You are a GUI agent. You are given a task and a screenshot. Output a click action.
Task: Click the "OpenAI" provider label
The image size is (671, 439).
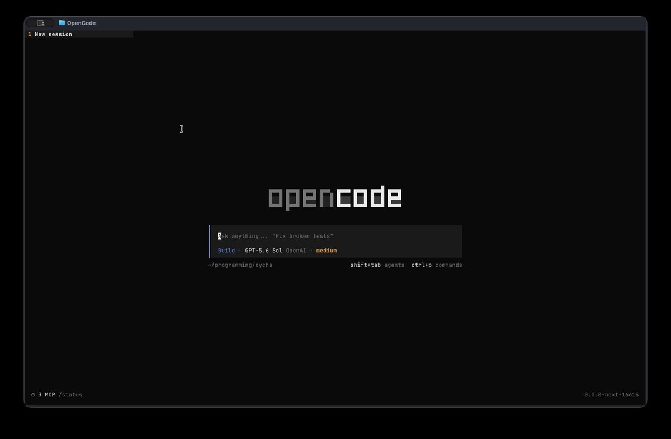296,251
